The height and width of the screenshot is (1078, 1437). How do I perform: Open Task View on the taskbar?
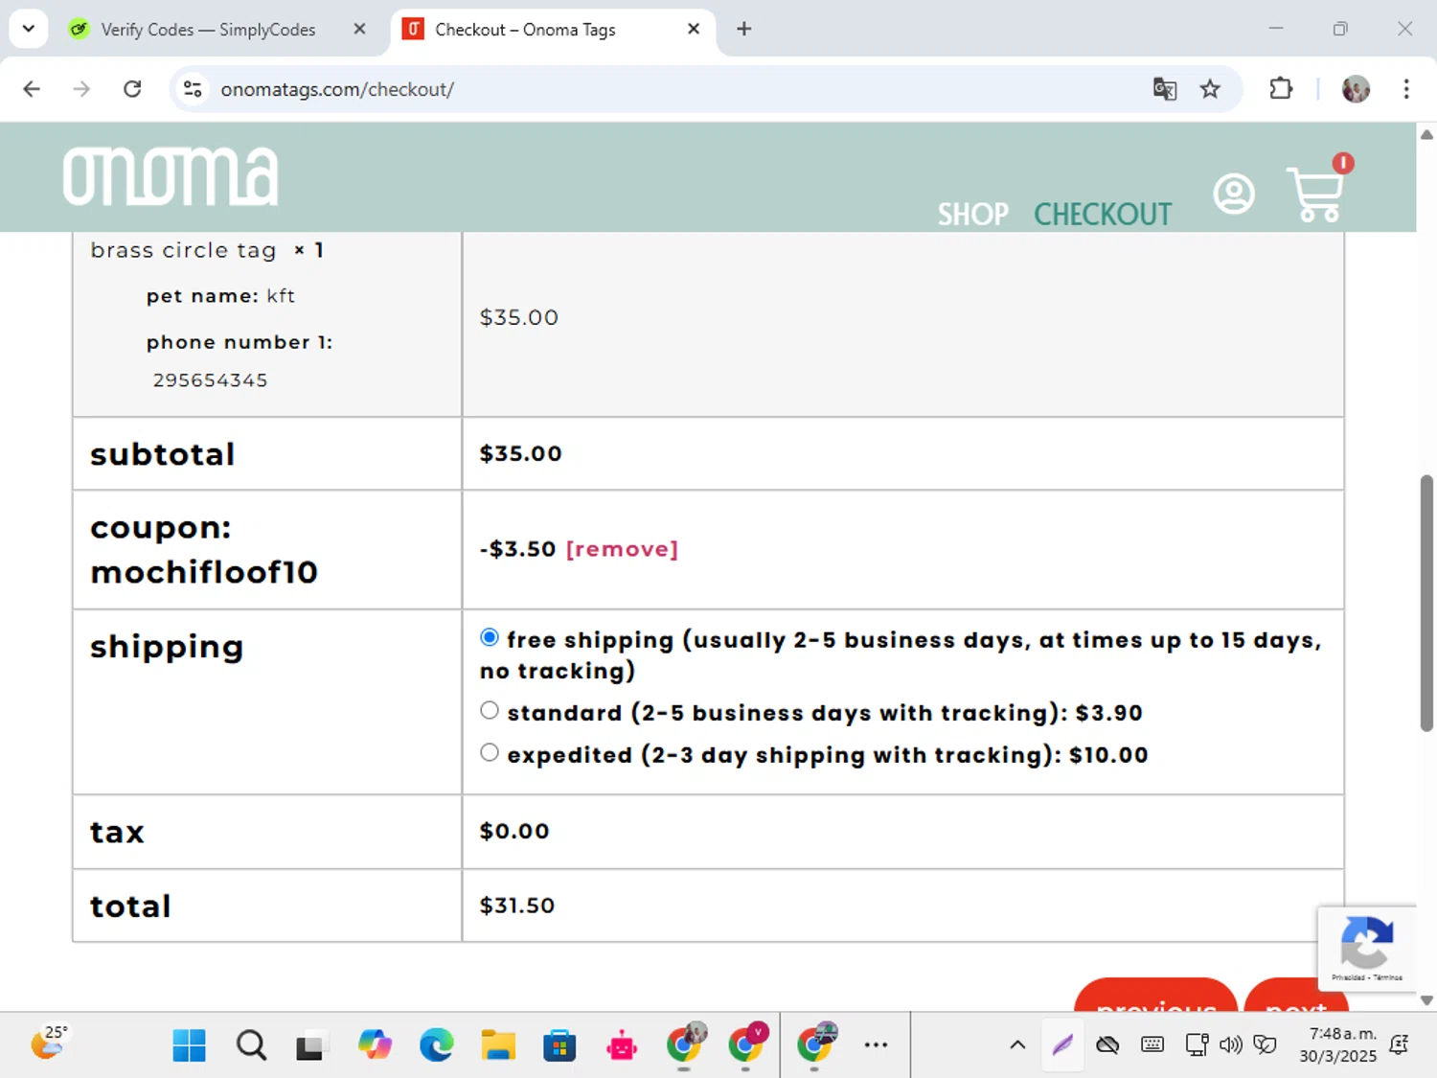[x=309, y=1045]
